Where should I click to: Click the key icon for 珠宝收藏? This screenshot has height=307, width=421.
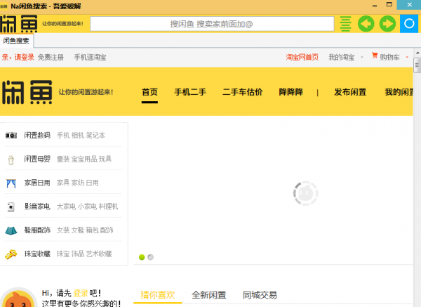[x=11, y=254]
